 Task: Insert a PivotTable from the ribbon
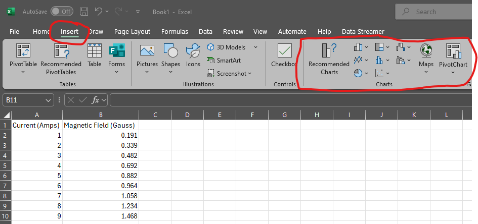coord(23,52)
